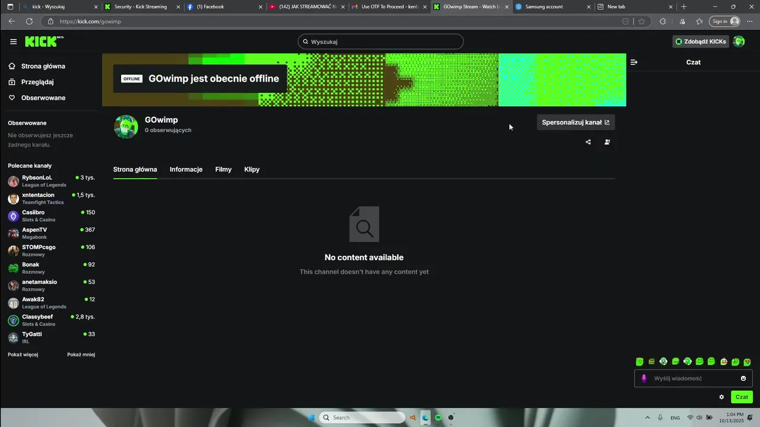The image size is (760, 427).
Task: Select the Strona główna channel tab
Action: coord(135,170)
